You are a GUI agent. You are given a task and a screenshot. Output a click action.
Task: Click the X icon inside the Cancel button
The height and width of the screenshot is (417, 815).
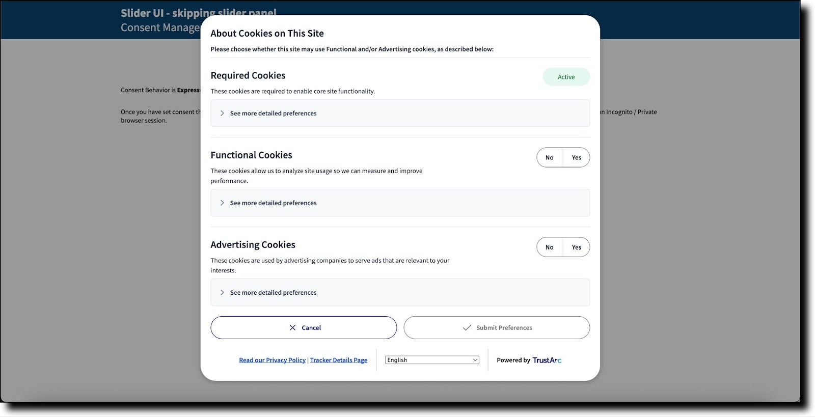292,327
